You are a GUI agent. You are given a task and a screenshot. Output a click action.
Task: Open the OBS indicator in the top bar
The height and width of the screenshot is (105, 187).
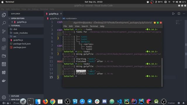[152, 2]
